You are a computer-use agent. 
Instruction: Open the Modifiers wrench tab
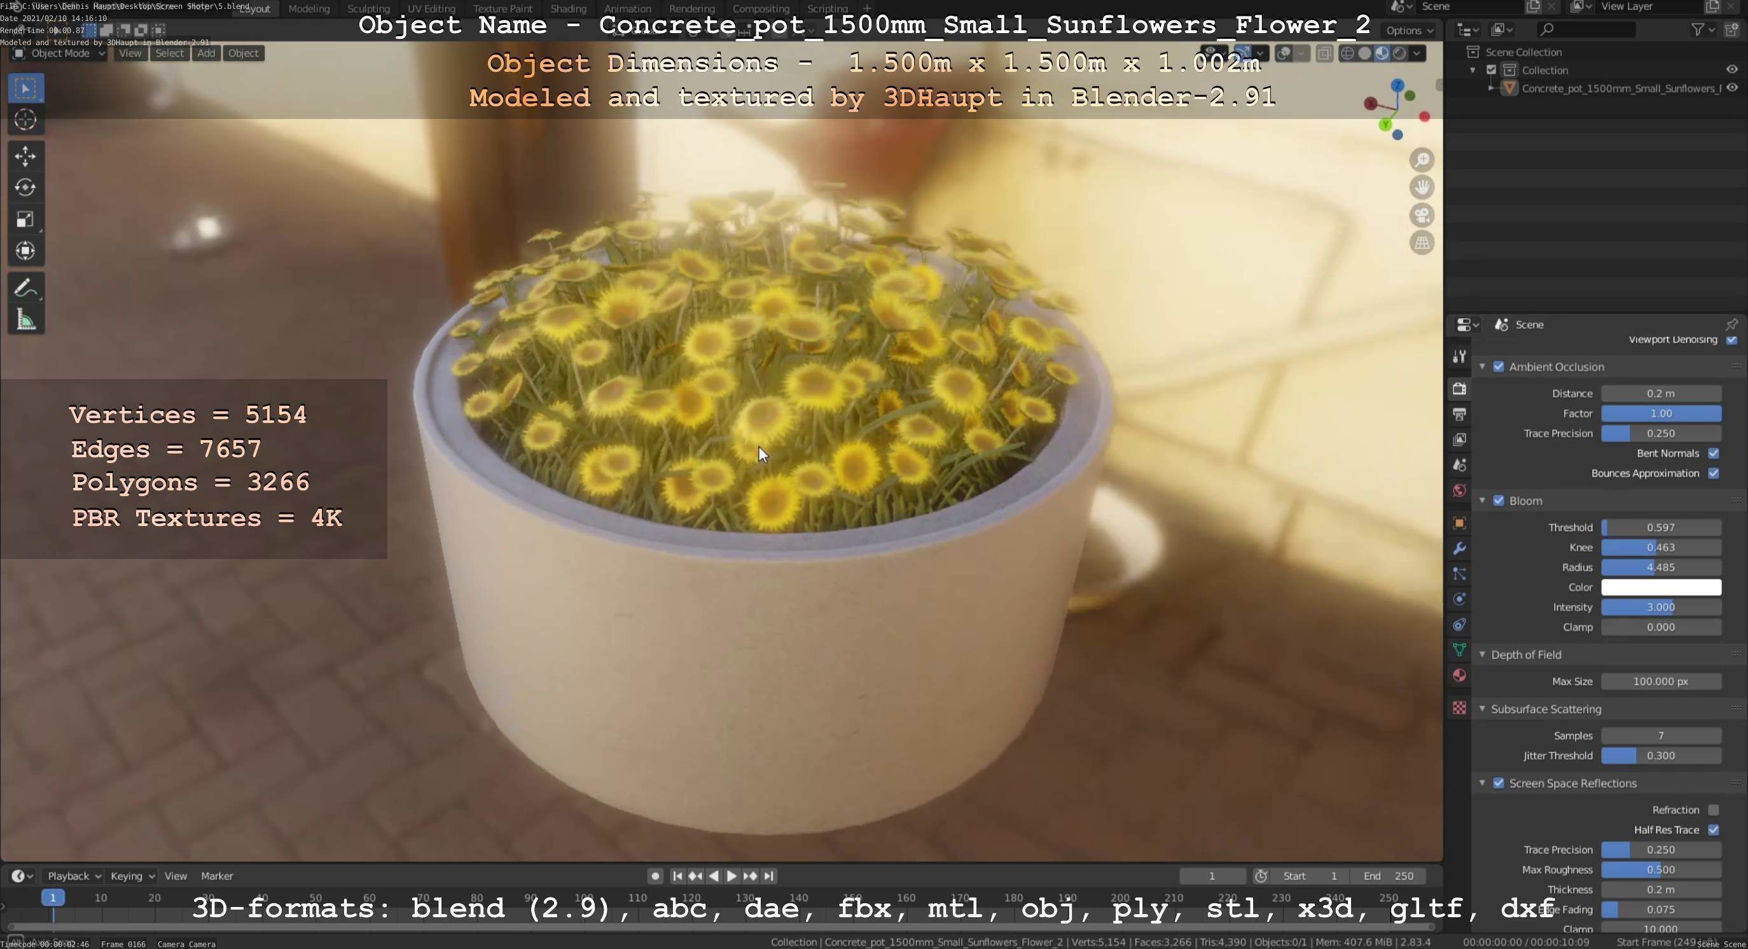click(1459, 548)
